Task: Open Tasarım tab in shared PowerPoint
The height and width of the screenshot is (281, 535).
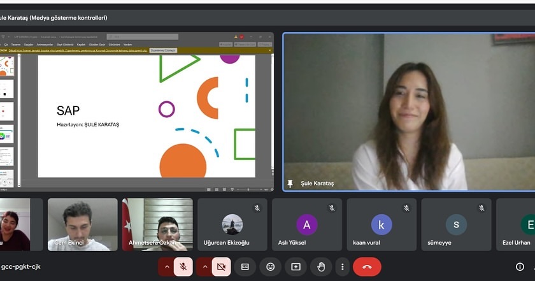Action: (16, 45)
